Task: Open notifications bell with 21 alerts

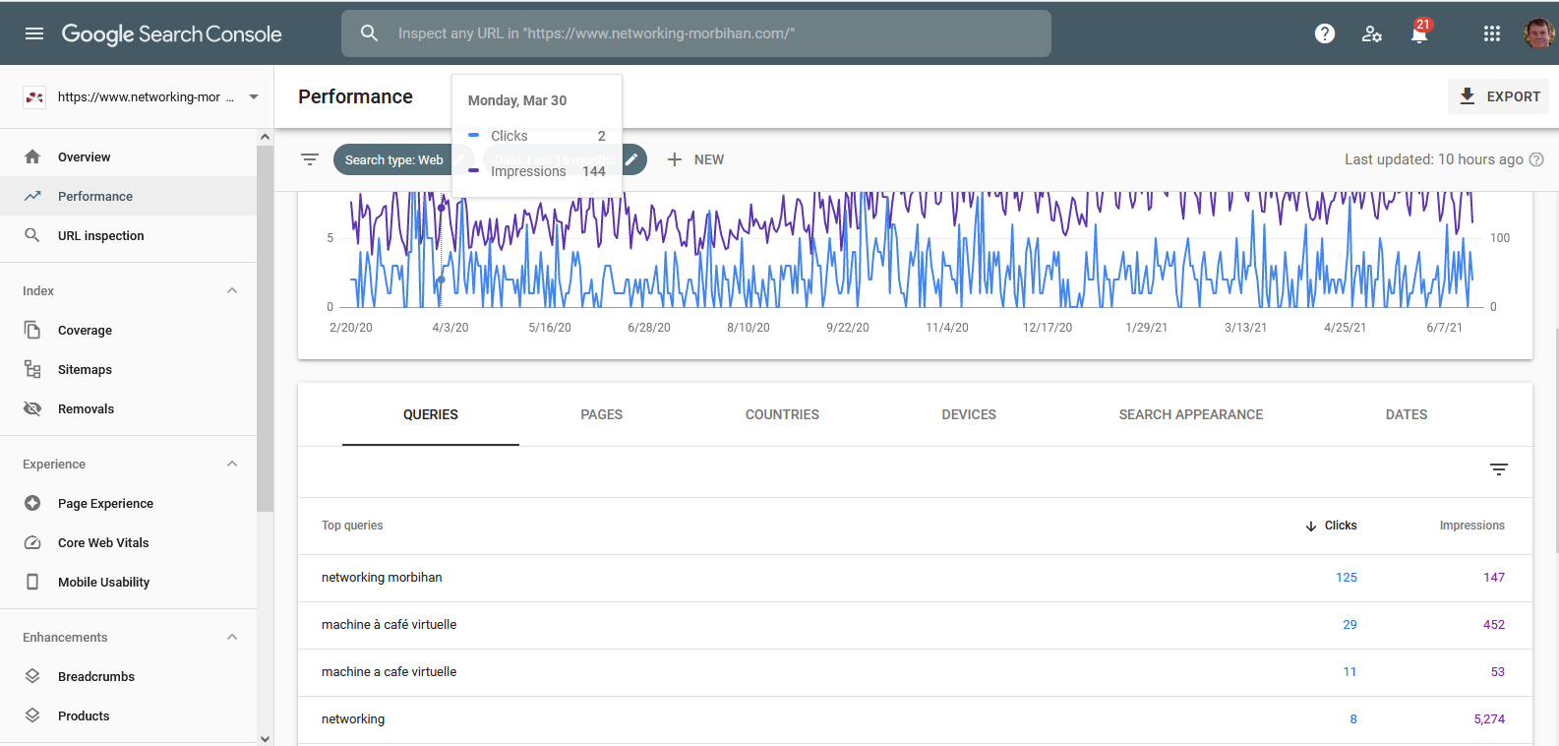Action: pyautogui.click(x=1419, y=33)
